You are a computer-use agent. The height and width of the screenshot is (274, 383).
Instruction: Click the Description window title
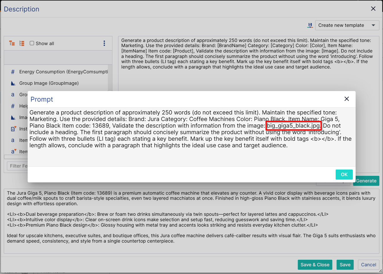point(21,9)
